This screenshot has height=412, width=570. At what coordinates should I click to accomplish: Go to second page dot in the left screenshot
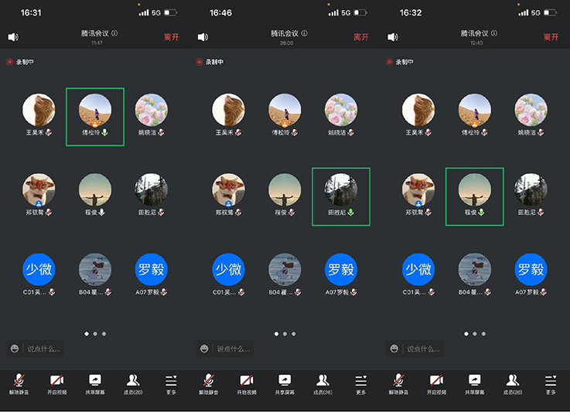94,334
